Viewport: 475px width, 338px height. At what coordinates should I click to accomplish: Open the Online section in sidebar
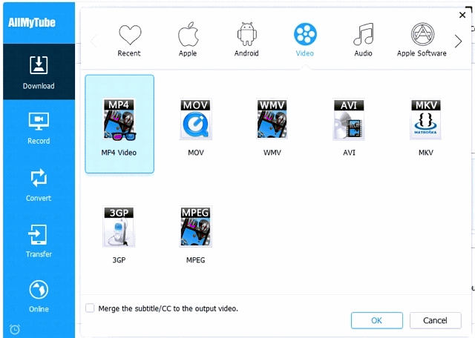[x=39, y=296]
